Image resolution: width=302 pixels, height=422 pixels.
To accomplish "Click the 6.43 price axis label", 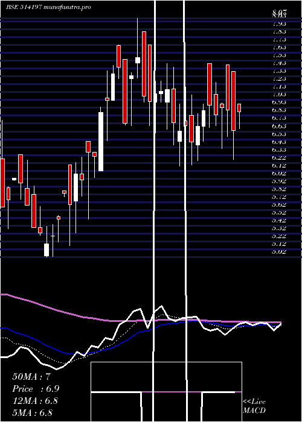I will [x=279, y=142].
